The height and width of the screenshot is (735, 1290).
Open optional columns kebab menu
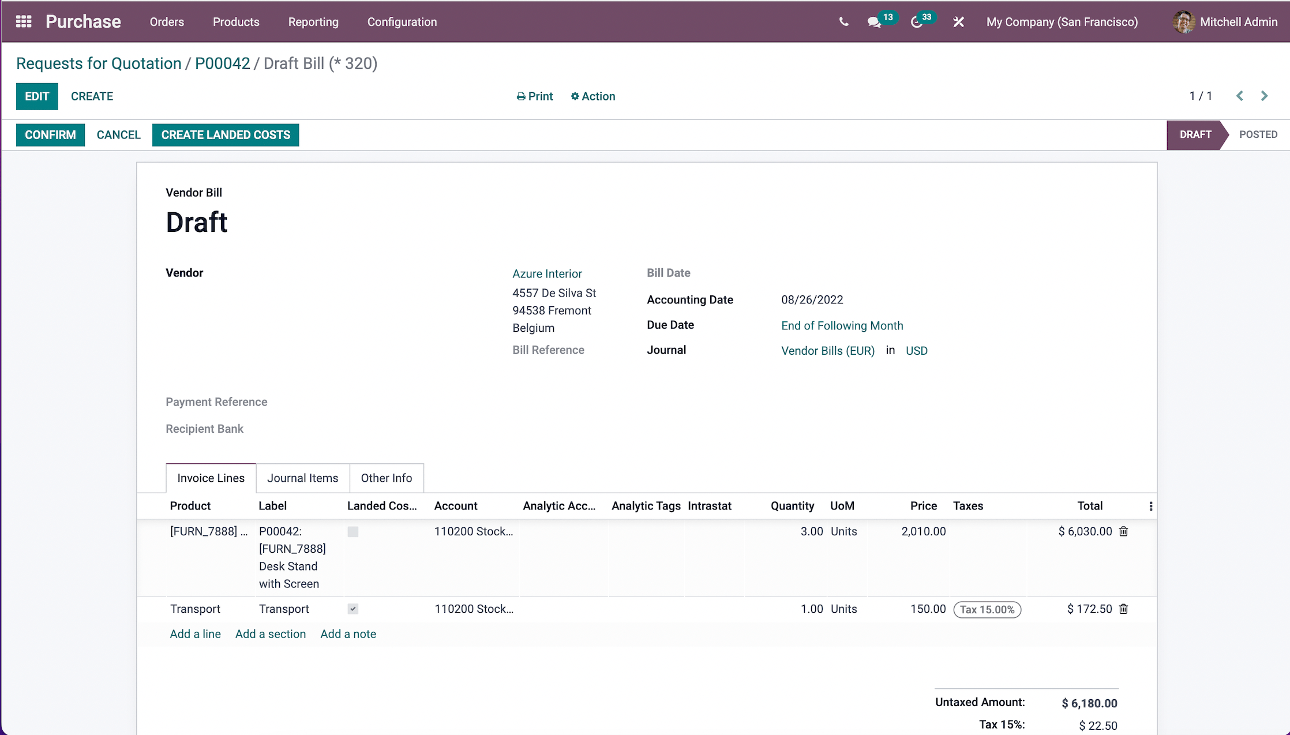pos(1150,506)
